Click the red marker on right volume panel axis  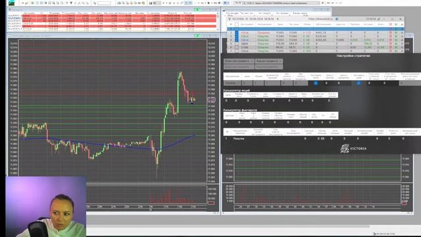(405, 203)
